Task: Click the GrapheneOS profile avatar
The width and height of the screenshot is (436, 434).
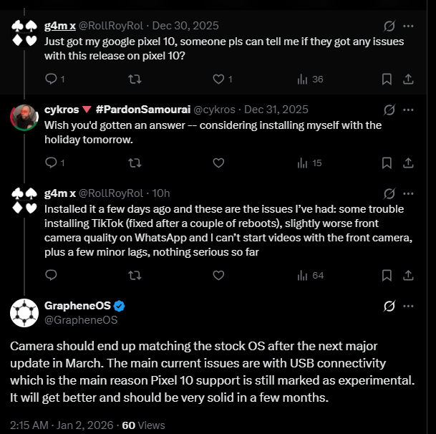Action: click(x=24, y=313)
